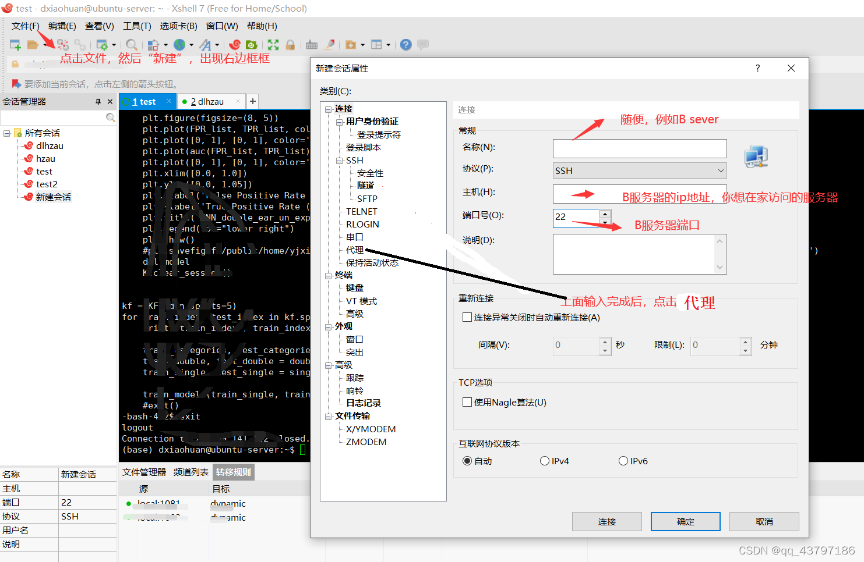
Task: Collapse 所有会话 in session manager
Action: pyautogui.click(x=6, y=133)
